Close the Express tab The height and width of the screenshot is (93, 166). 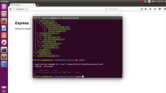[34, 5]
